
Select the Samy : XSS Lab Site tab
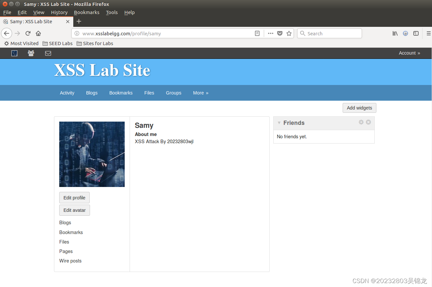click(36, 22)
